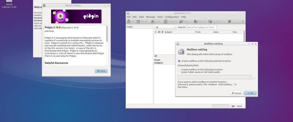Click the Search for Subject or From field
Image resolution: width=293 pixels, height=122 pixels.
pyautogui.click(x=201, y=27)
